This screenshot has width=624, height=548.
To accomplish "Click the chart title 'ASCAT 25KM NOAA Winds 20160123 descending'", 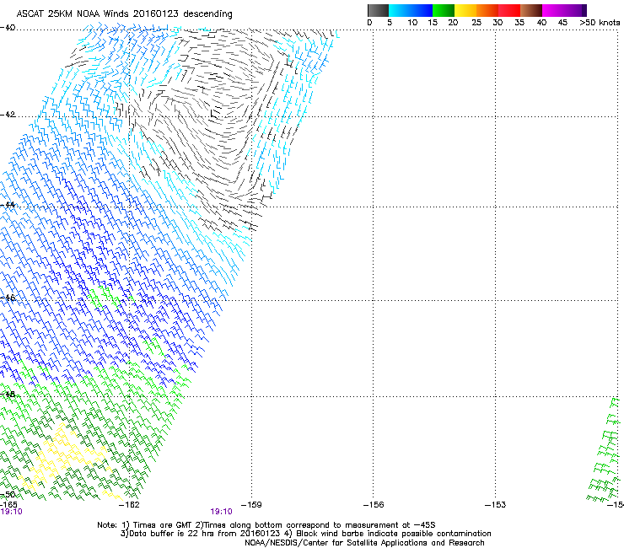I will pyautogui.click(x=124, y=13).
